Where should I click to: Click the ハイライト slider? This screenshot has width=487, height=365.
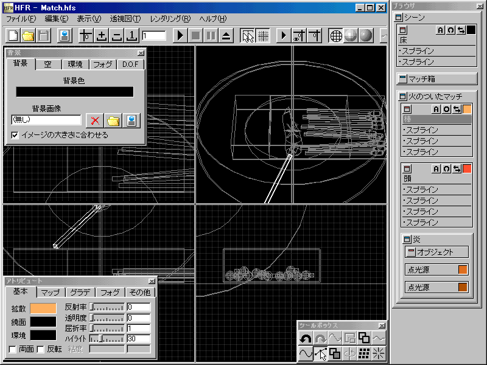pos(107,339)
